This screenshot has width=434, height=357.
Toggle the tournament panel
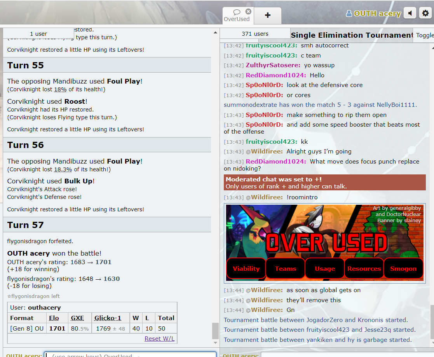click(424, 35)
